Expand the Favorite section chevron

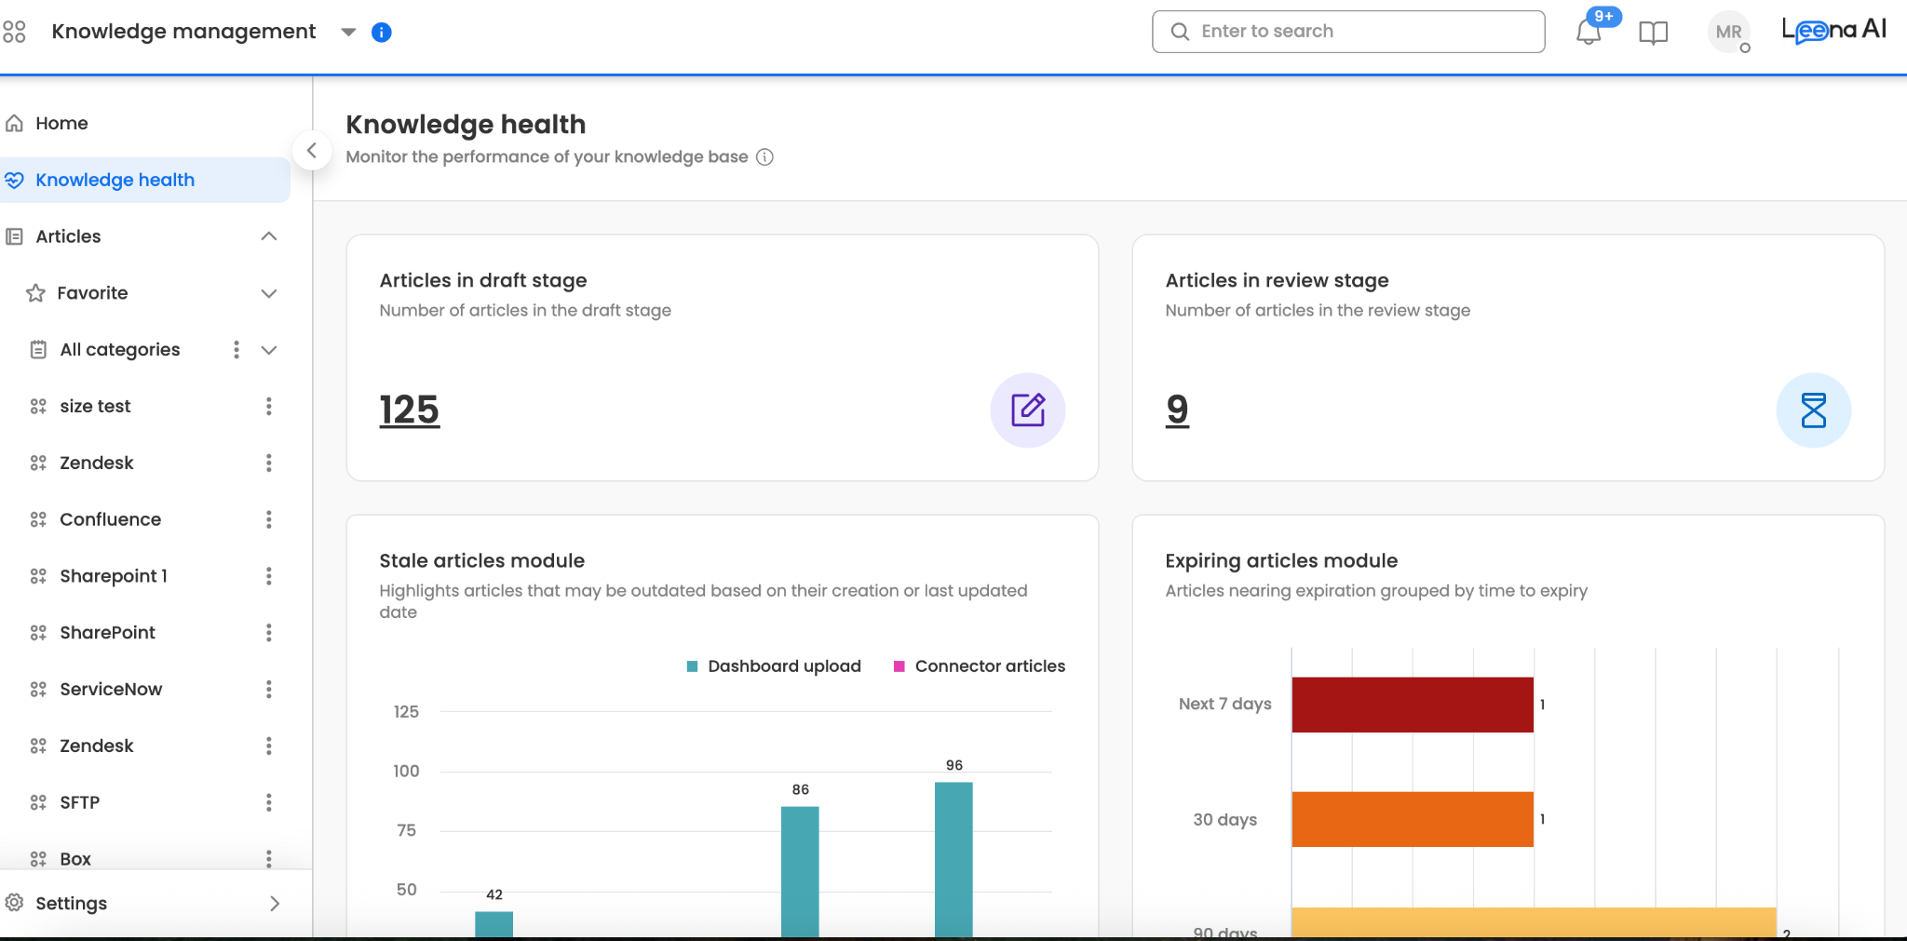tap(269, 293)
